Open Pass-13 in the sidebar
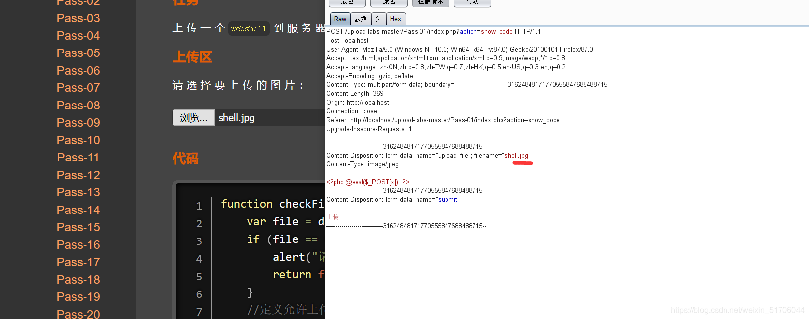The width and height of the screenshot is (809, 319). [78, 192]
